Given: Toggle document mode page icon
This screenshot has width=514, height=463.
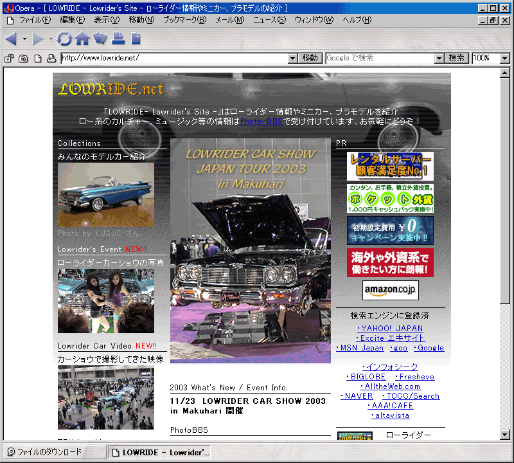Looking at the screenshot, I should tap(38, 59).
